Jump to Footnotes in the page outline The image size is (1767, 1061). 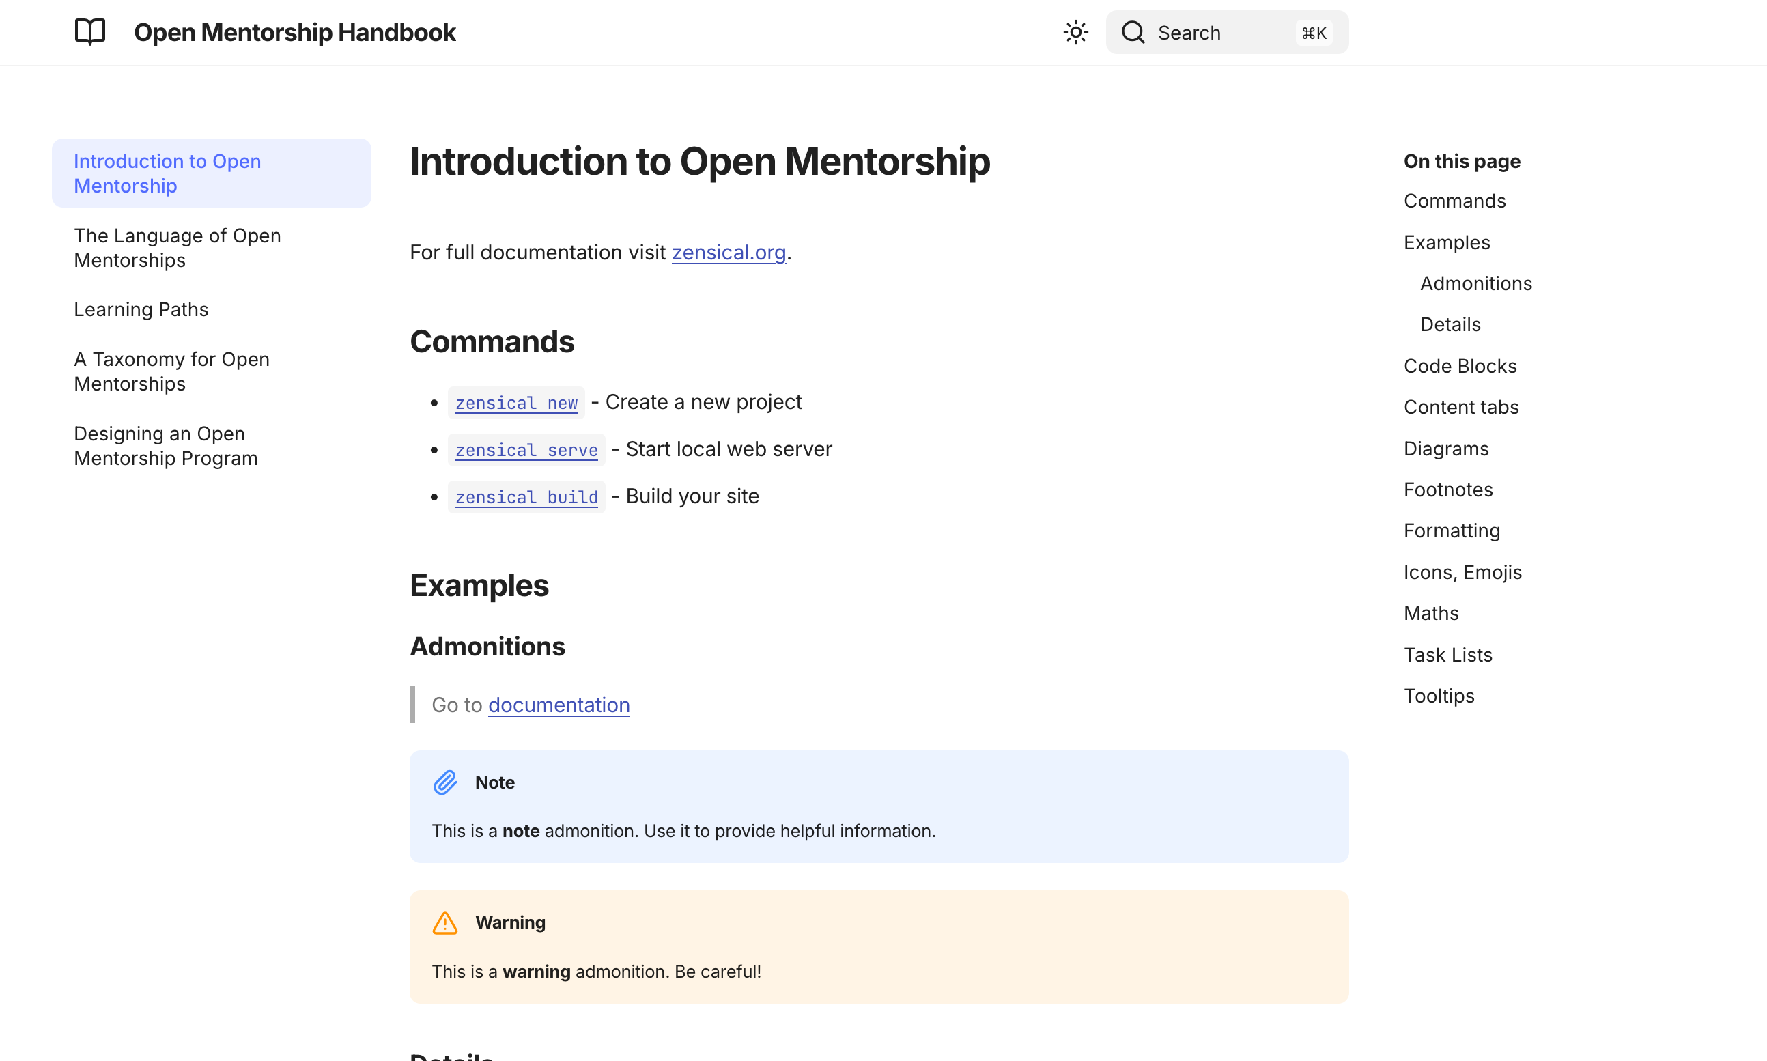(1447, 490)
